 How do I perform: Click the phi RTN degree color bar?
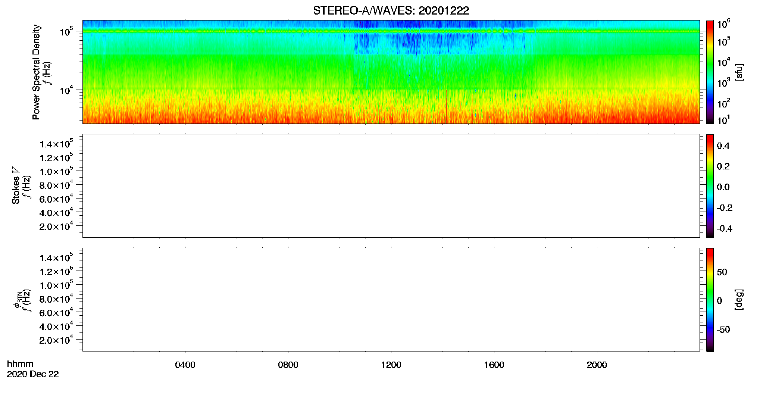(710, 300)
